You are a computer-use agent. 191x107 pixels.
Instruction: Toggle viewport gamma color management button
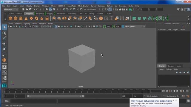coord(123,26)
